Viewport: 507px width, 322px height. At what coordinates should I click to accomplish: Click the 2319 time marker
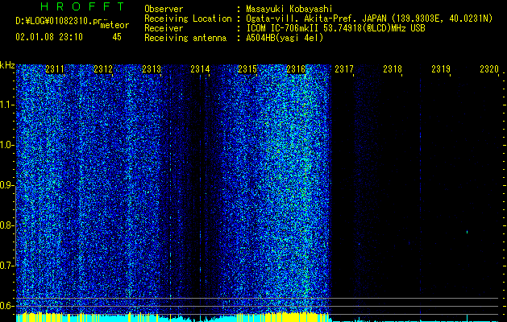(441, 68)
